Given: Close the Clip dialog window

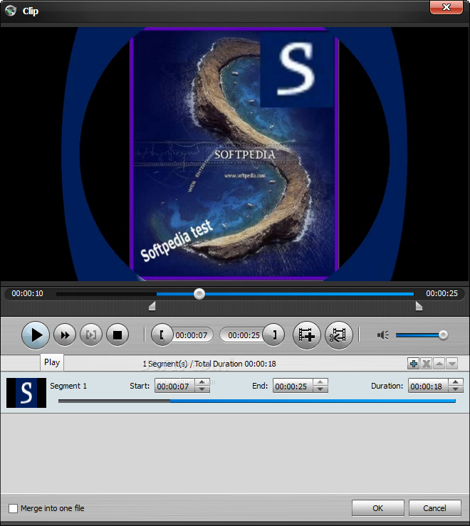Looking at the screenshot, I should point(446,7).
